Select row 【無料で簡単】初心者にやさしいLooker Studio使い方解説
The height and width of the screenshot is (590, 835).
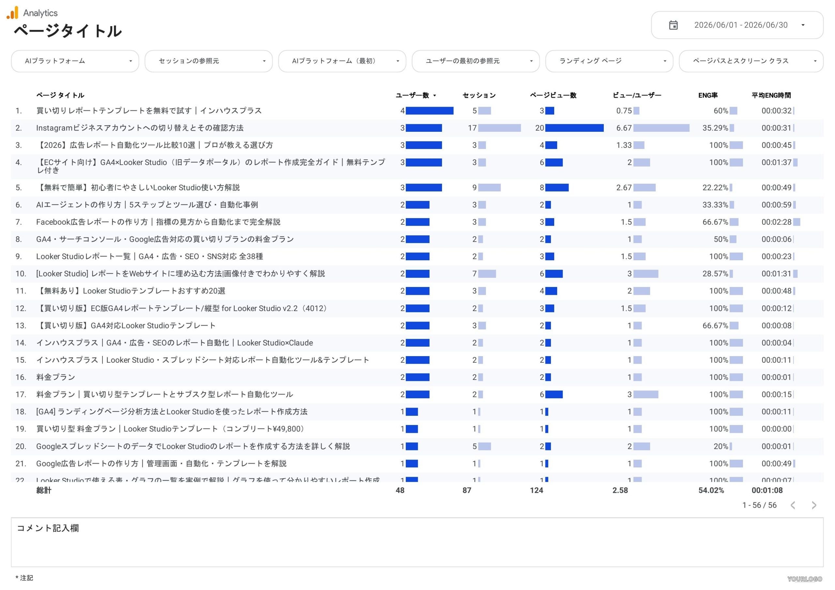417,188
